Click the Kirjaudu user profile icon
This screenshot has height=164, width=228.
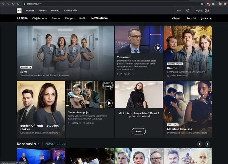coord(207,10)
